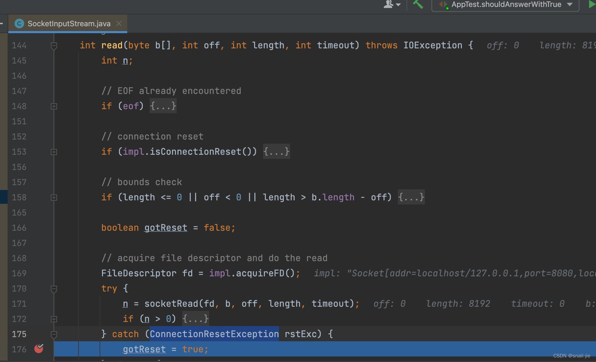Toggle a breakpoint in the gutter at line 171

38,304
